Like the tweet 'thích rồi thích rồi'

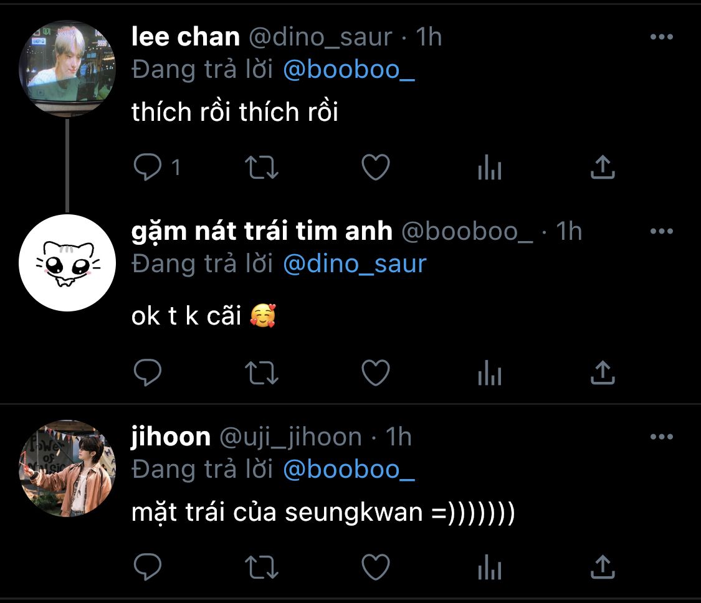click(376, 167)
